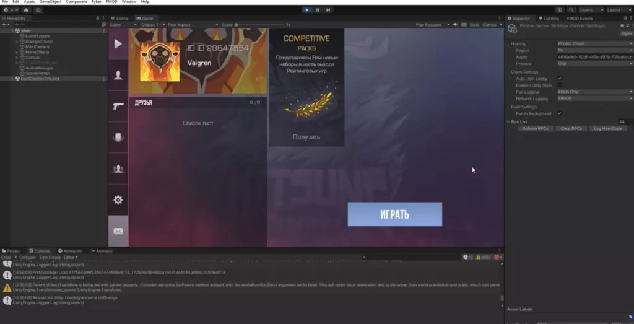Viewport: 634px width, 324px height.
Task: Switch to the Animator tab
Action: (x=102, y=251)
